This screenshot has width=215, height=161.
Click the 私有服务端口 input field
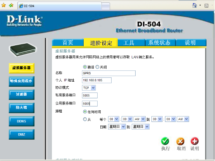click(x=89, y=95)
